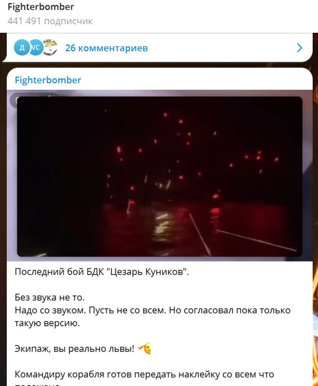The height and width of the screenshot is (386, 318).
Task: Click the chat wallpaper right of the post
Action: [315, 197]
